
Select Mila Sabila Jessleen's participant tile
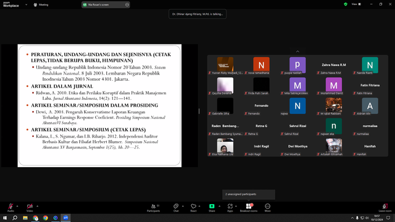297,86
